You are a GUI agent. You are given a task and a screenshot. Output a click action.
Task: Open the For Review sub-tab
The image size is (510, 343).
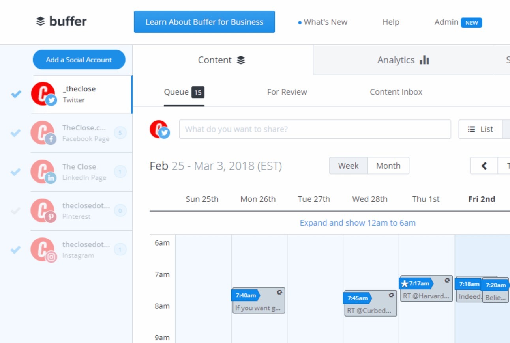(x=287, y=92)
